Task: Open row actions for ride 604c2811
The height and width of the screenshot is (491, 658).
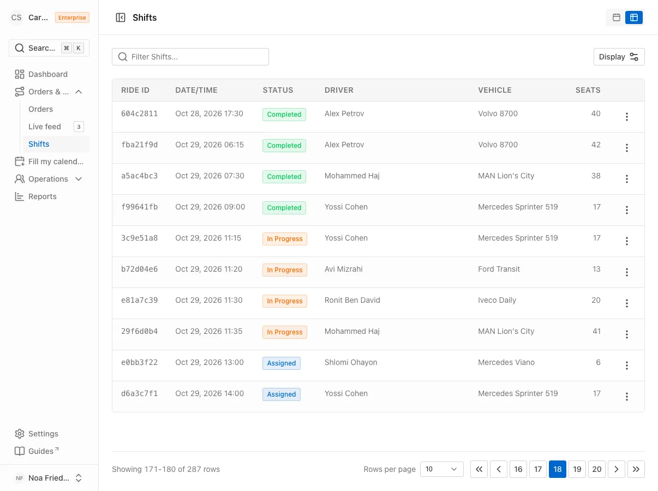Action: coord(627,117)
